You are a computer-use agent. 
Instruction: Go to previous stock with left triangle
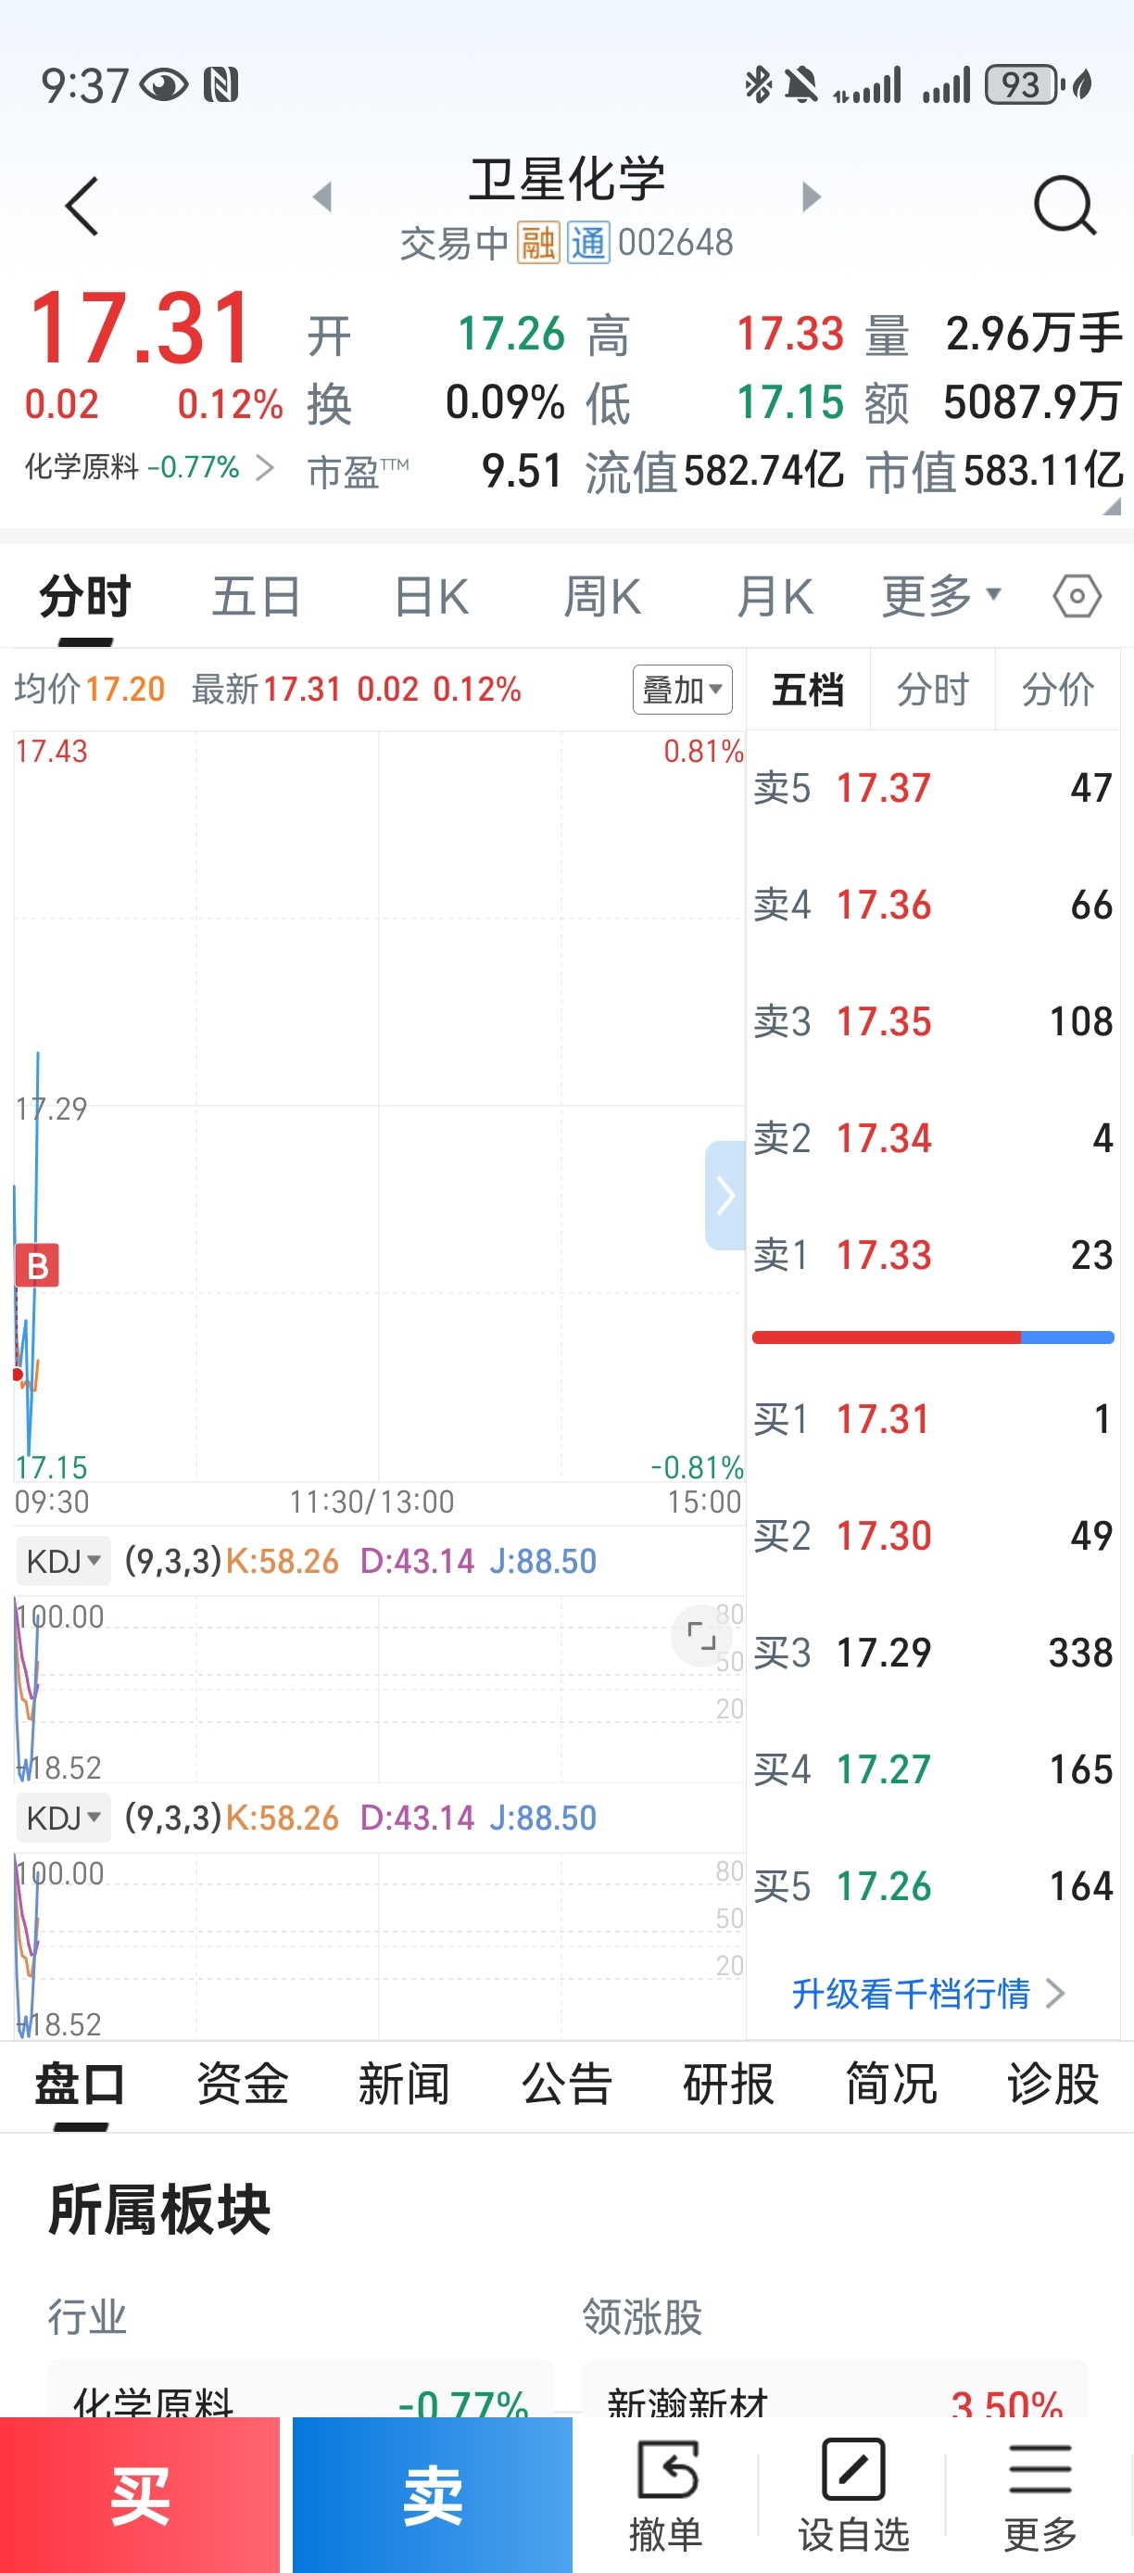[321, 196]
